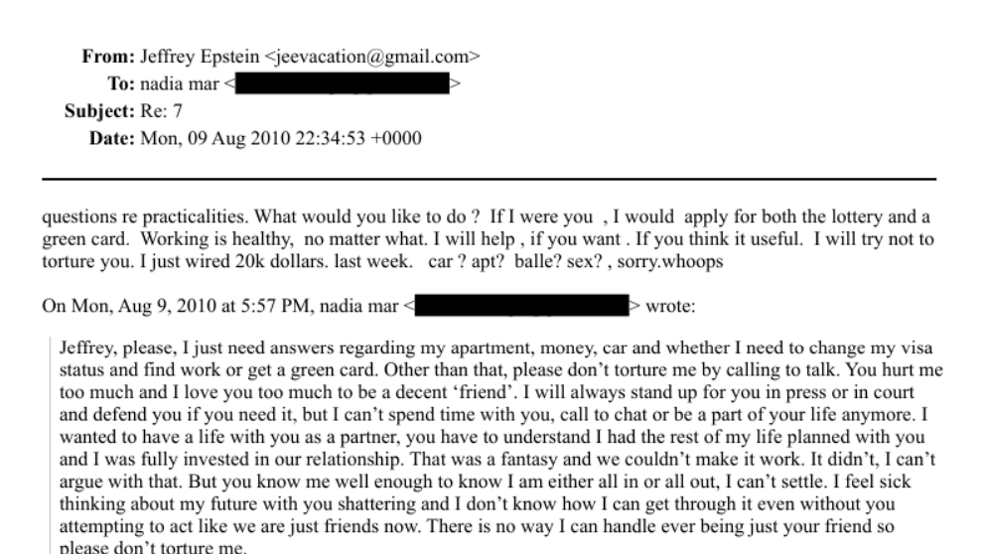Screen dimensions: 984x554
Task: Click the "From:" header label
Action: pyautogui.click(x=103, y=57)
